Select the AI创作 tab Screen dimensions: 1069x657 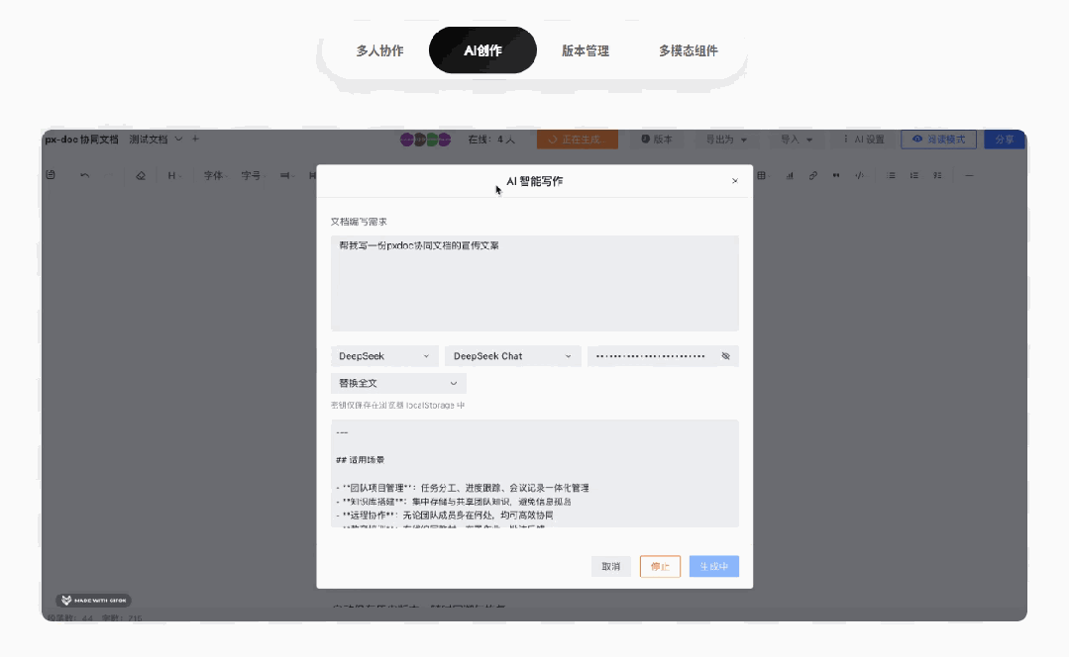coord(482,50)
